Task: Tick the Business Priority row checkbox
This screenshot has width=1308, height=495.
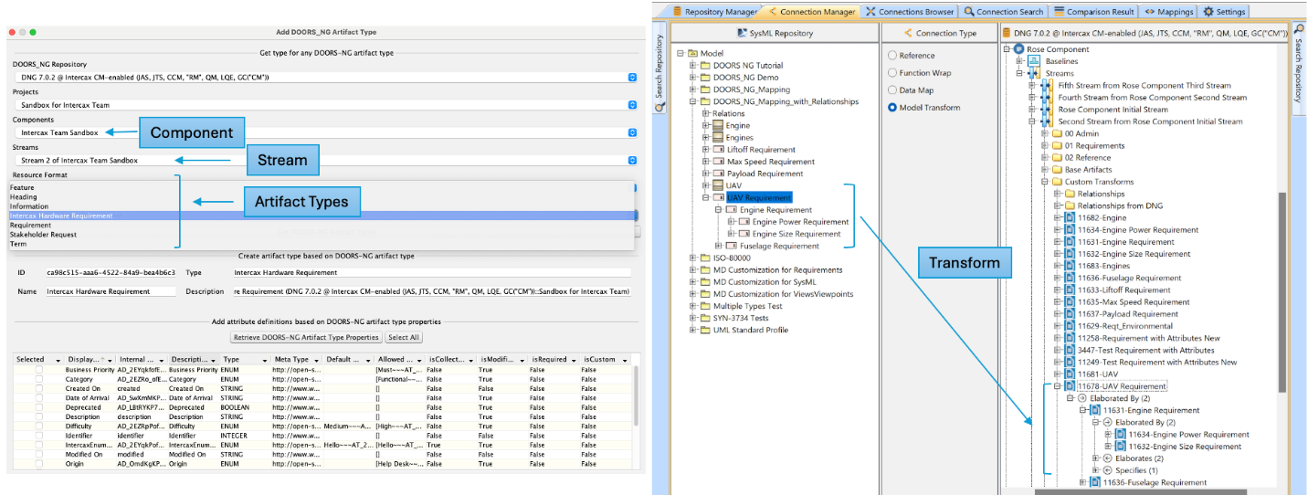Action: pos(38,370)
